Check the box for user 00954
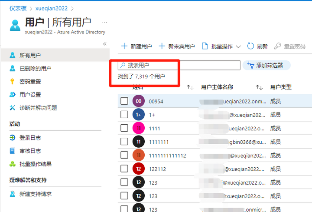 [x=124, y=101]
